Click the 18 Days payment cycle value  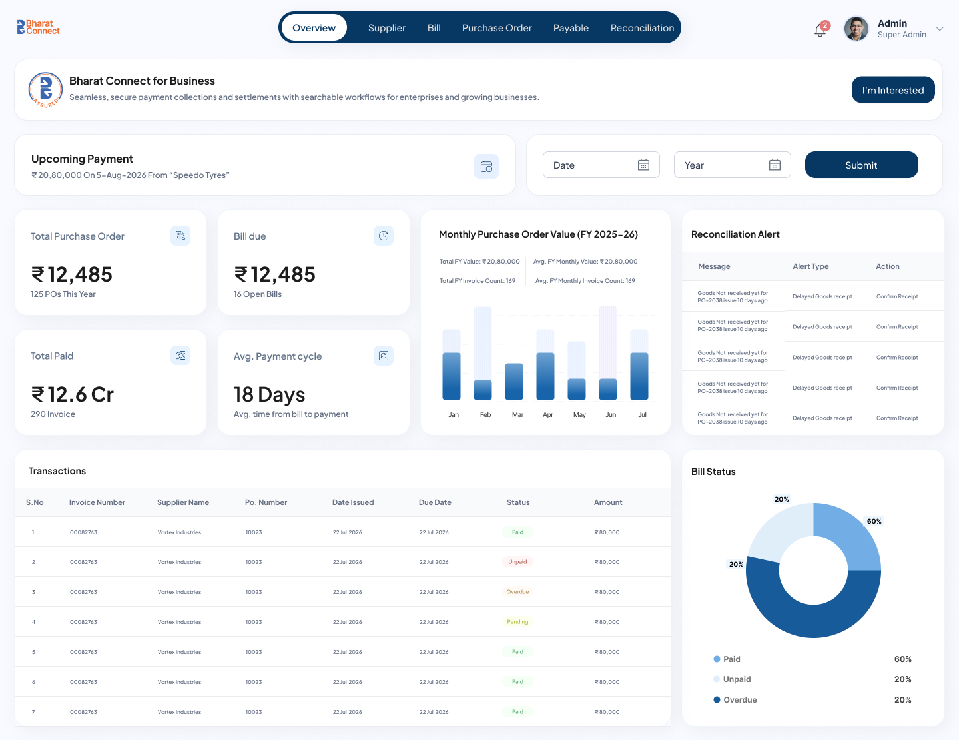coord(269,394)
